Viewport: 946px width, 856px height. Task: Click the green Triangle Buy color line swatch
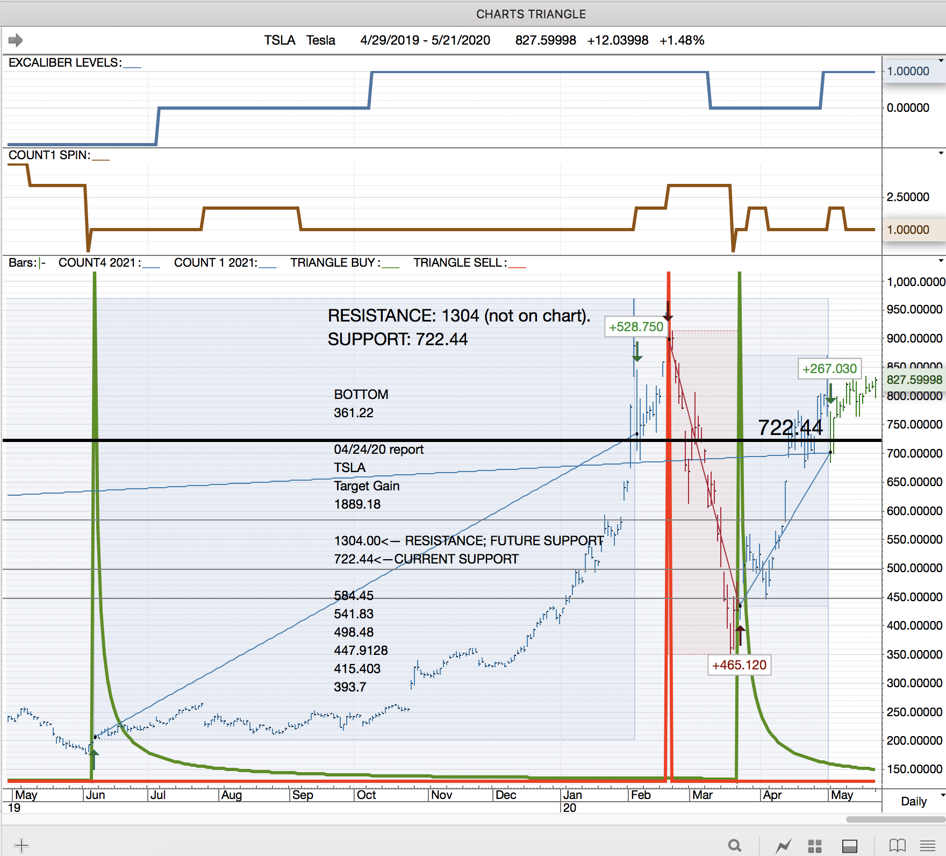[391, 267]
